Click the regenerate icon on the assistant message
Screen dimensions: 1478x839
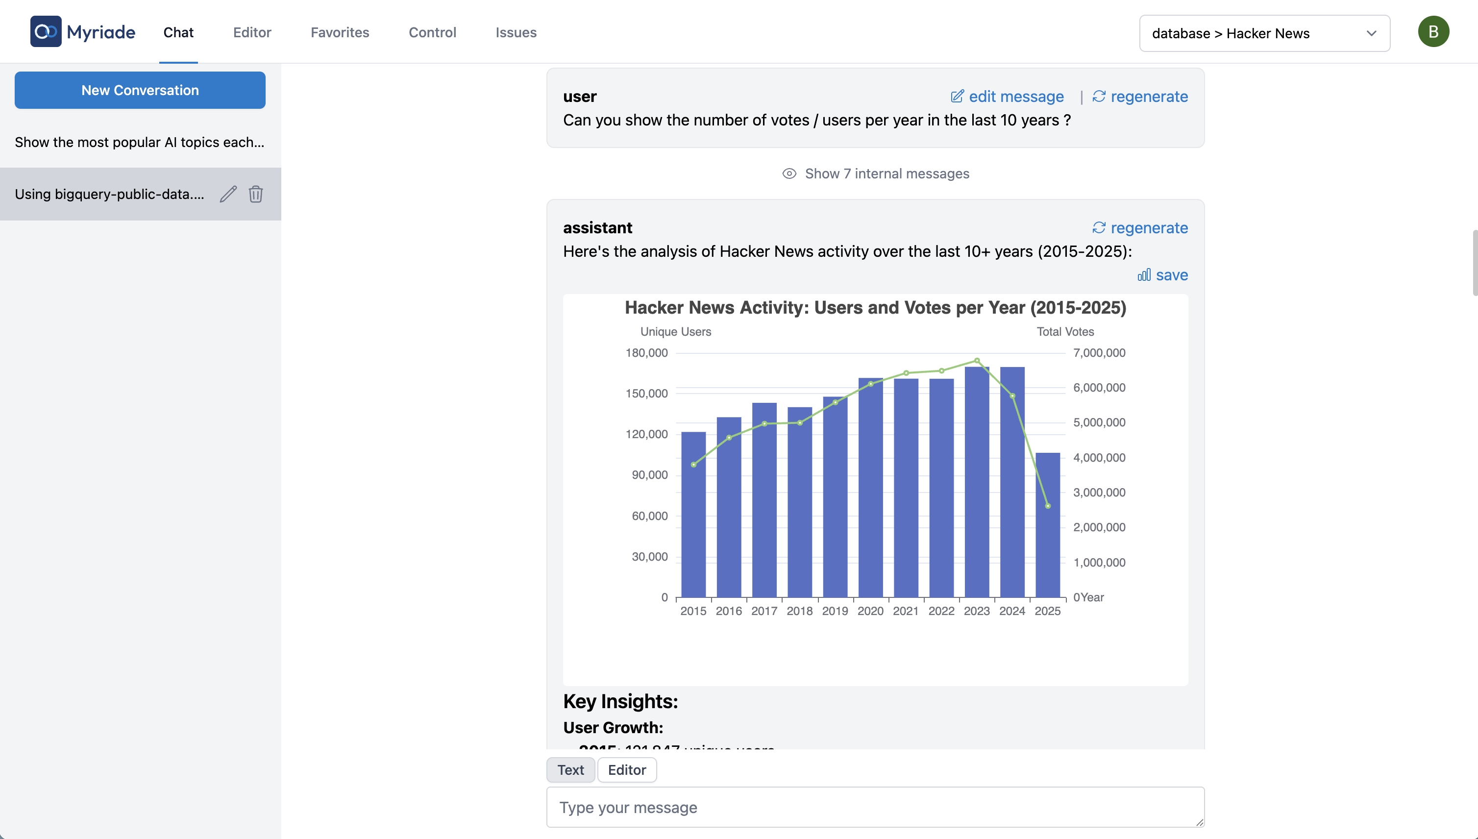click(x=1099, y=227)
